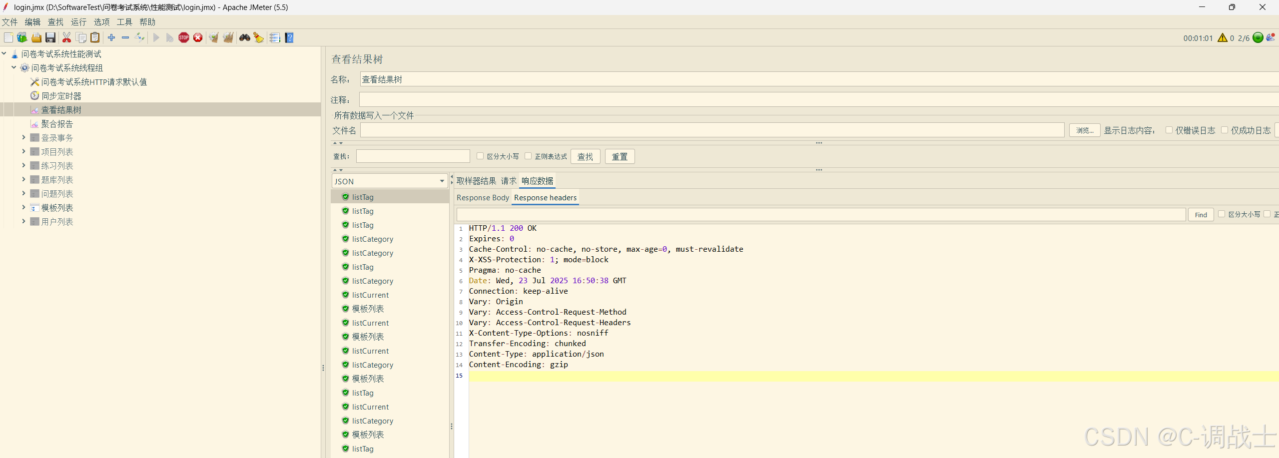
Task: Expand the 模板列表 tree node
Action: click(x=23, y=207)
